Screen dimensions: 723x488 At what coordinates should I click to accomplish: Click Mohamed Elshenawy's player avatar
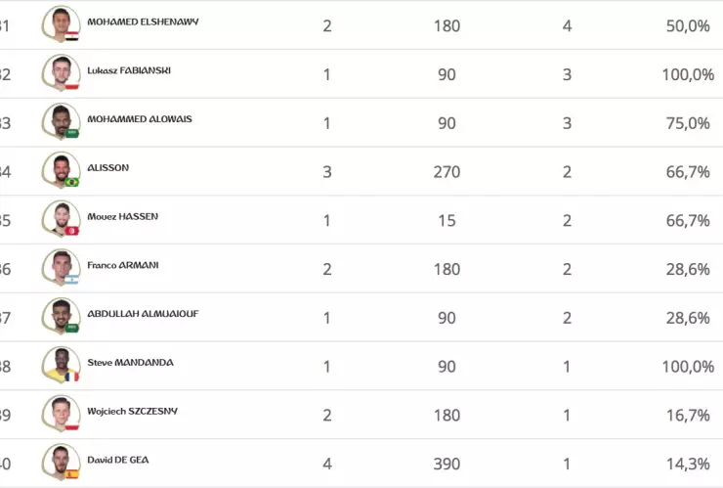coord(61,23)
